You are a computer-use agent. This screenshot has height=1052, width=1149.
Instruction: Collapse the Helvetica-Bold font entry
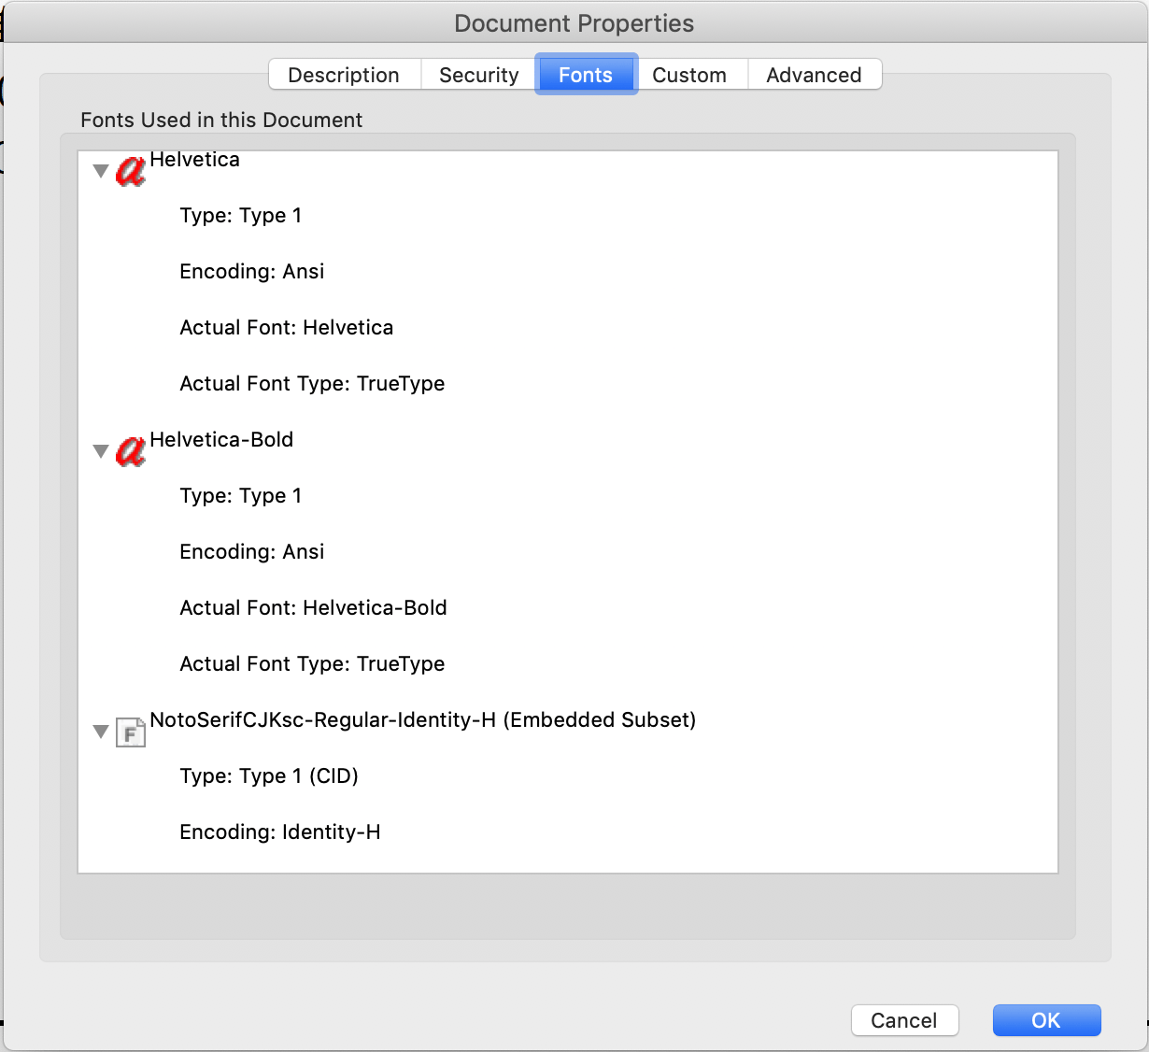coord(101,451)
